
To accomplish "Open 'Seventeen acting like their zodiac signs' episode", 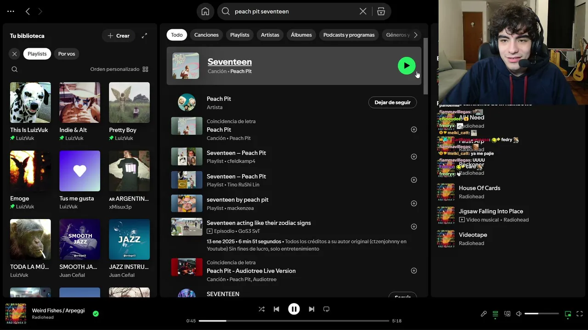I will [x=259, y=223].
